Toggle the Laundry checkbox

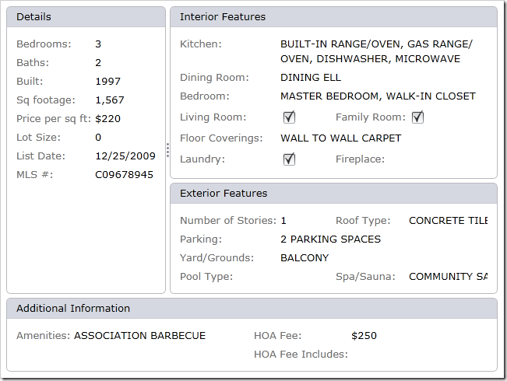pos(289,159)
